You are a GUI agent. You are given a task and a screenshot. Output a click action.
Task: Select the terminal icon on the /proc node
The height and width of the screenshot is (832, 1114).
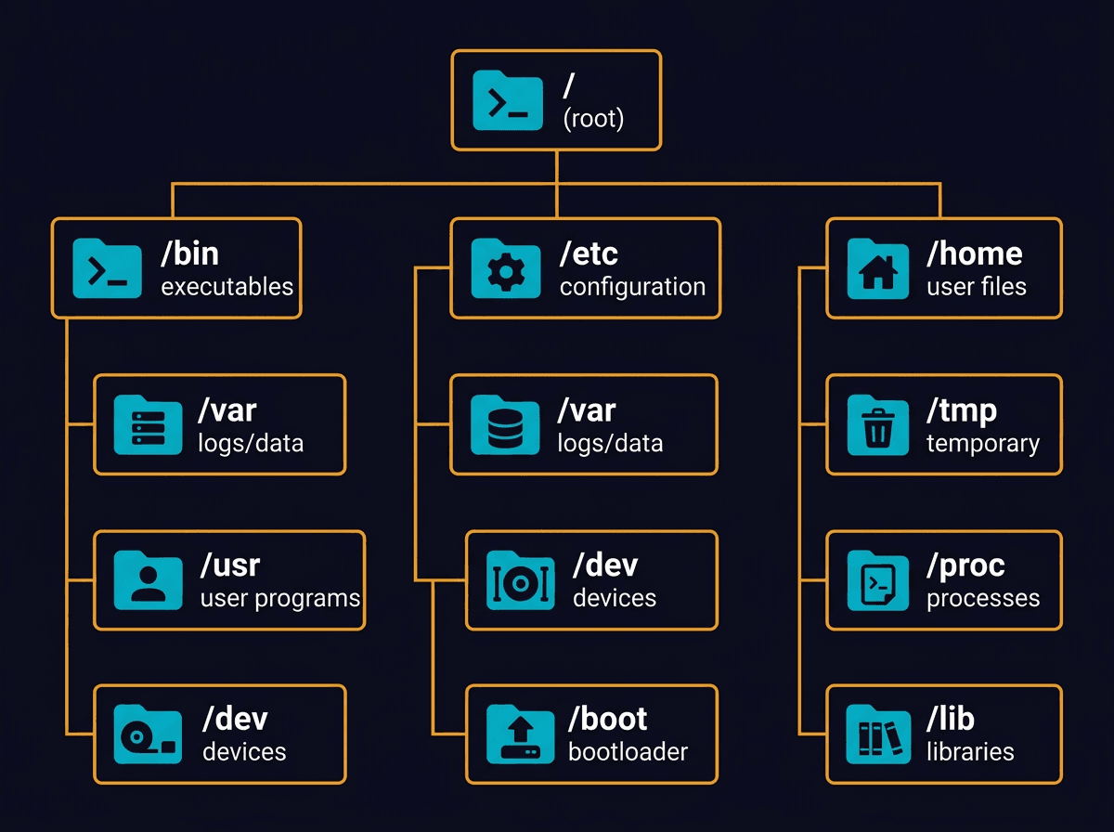pyautogui.click(x=878, y=580)
